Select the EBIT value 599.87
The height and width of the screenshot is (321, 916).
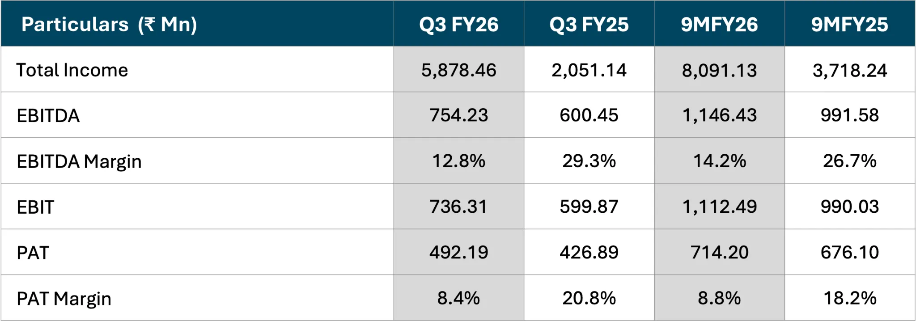589,207
